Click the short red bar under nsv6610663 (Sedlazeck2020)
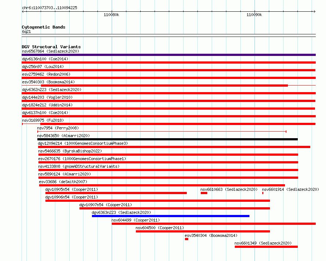 click(x=204, y=193)
